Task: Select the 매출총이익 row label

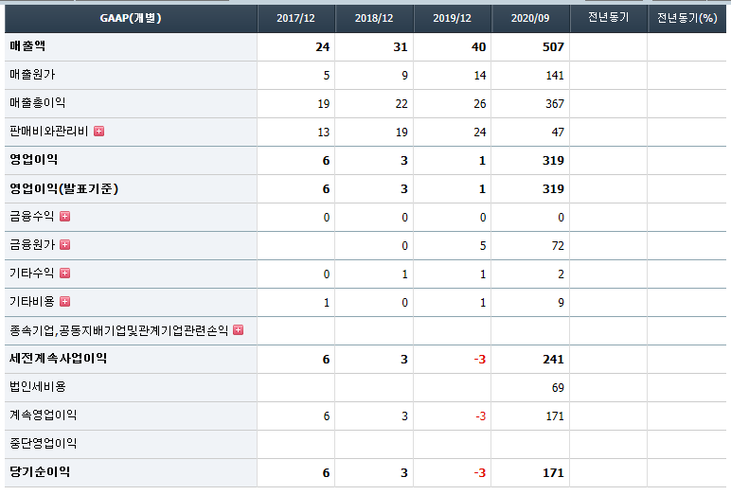Action: tap(37, 103)
